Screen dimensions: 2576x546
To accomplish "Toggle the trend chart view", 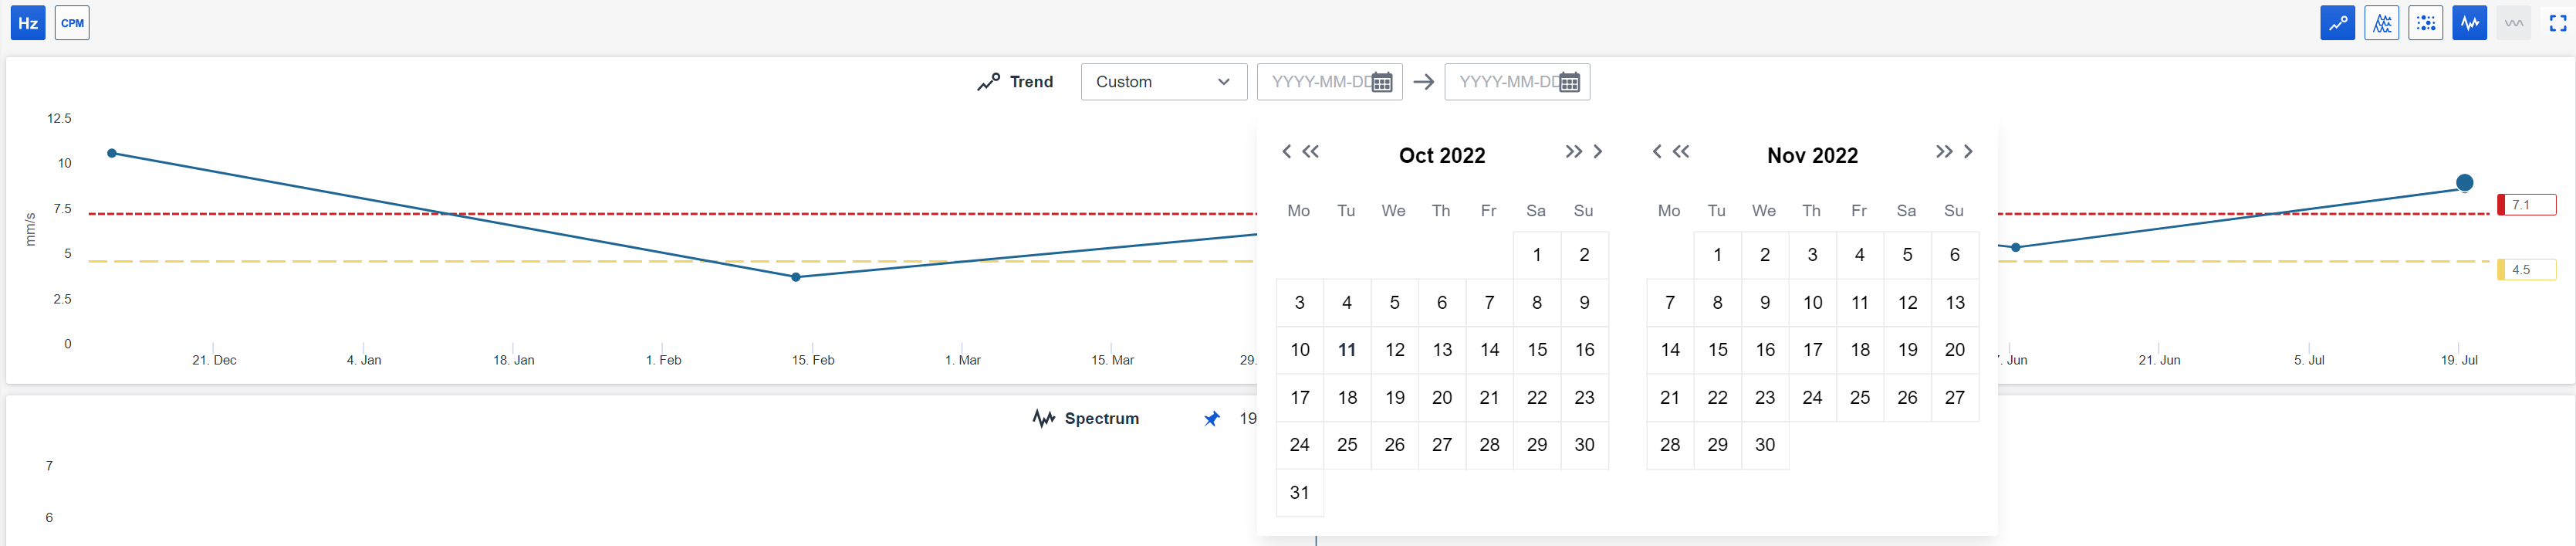I will pyautogui.click(x=2337, y=23).
